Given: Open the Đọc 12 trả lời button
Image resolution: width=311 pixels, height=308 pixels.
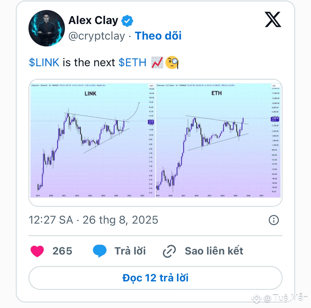Looking at the screenshot, I should tap(155, 278).
